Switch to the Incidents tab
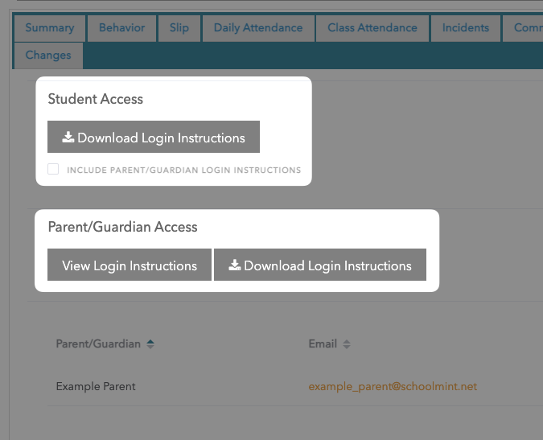Screen dimensions: 543x440 pos(465,28)
